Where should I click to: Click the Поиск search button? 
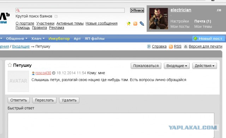click(x=137, y=10)
